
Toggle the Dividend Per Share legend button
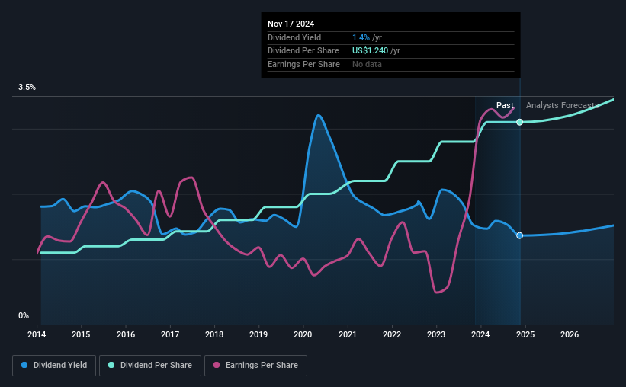(150, 366)
